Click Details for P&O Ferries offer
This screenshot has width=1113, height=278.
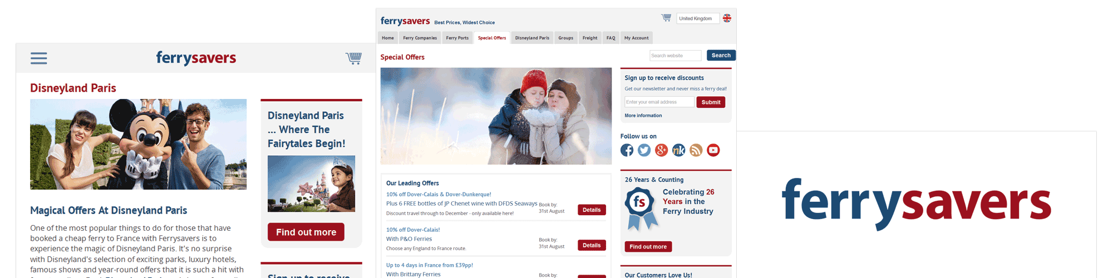(592, 245)
